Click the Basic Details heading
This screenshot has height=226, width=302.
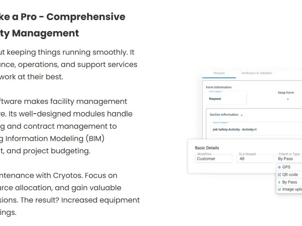(x=207, y=148)
